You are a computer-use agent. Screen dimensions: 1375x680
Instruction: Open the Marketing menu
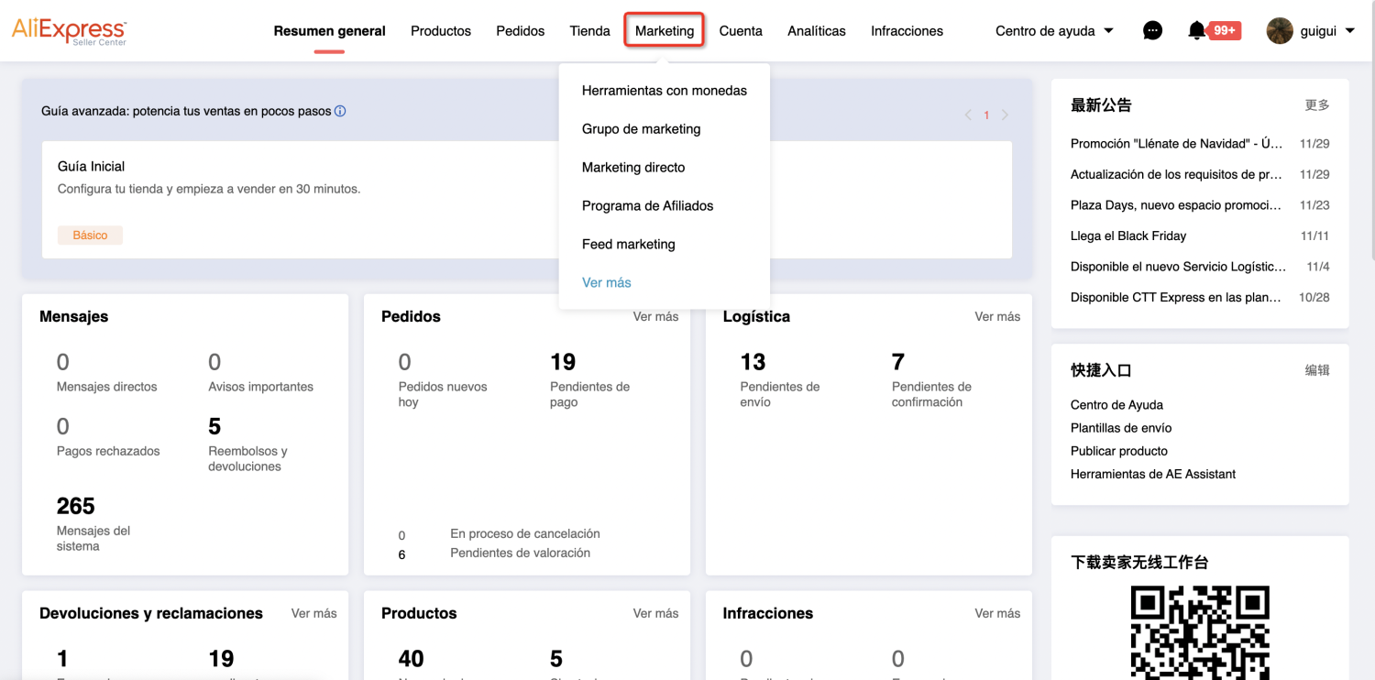coord(665,31)
